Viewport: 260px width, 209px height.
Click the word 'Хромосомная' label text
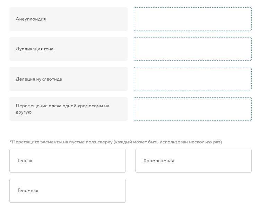click(158, 161)
